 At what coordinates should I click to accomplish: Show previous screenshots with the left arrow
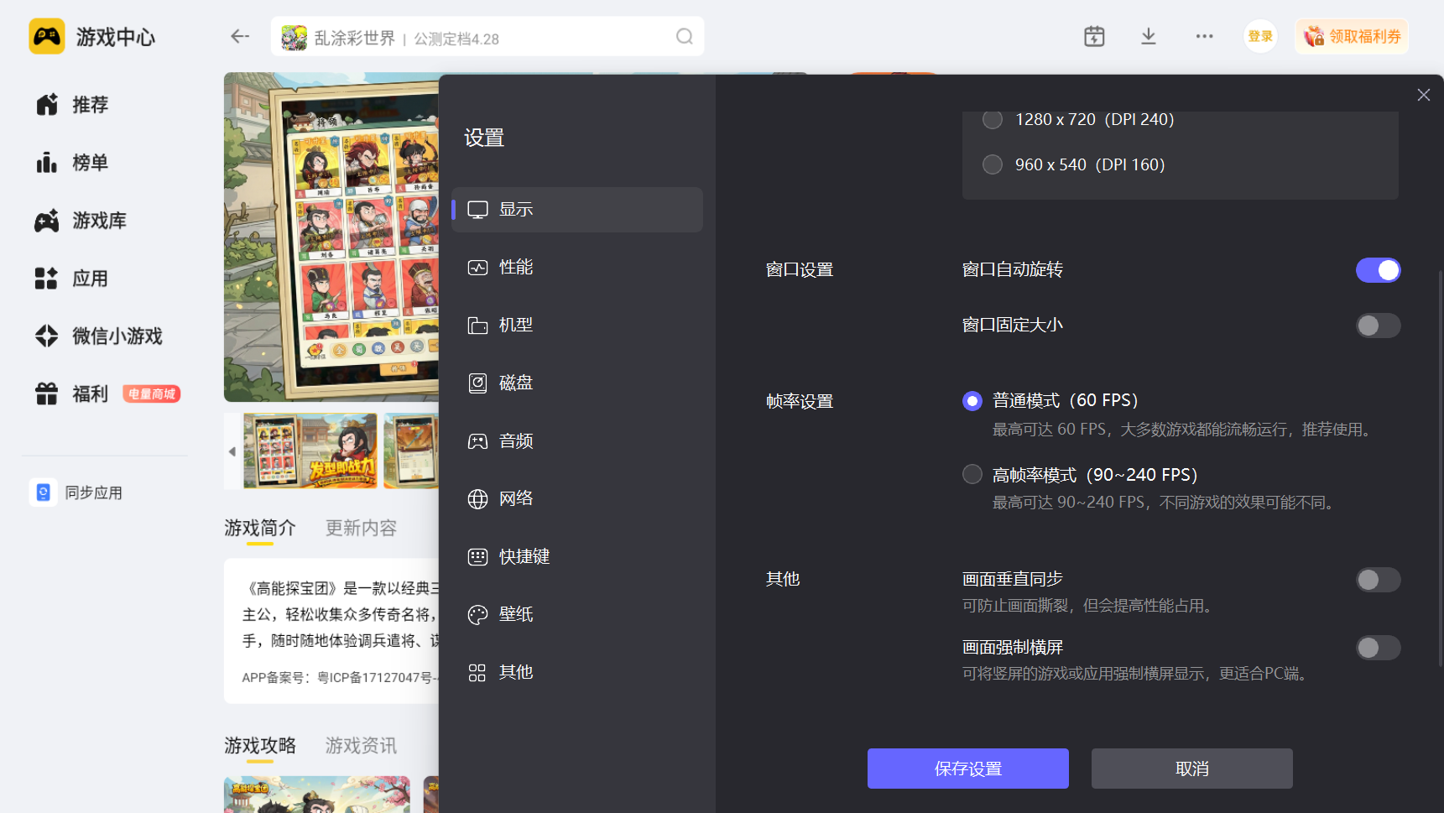point(232,451)
